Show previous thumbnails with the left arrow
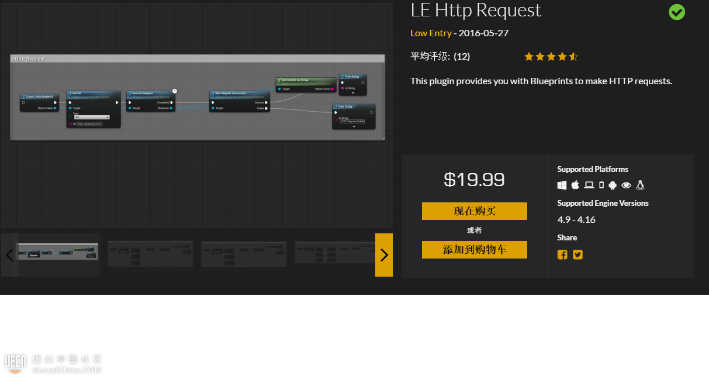The height and width of the screenshot is (379, 709). 9,255
